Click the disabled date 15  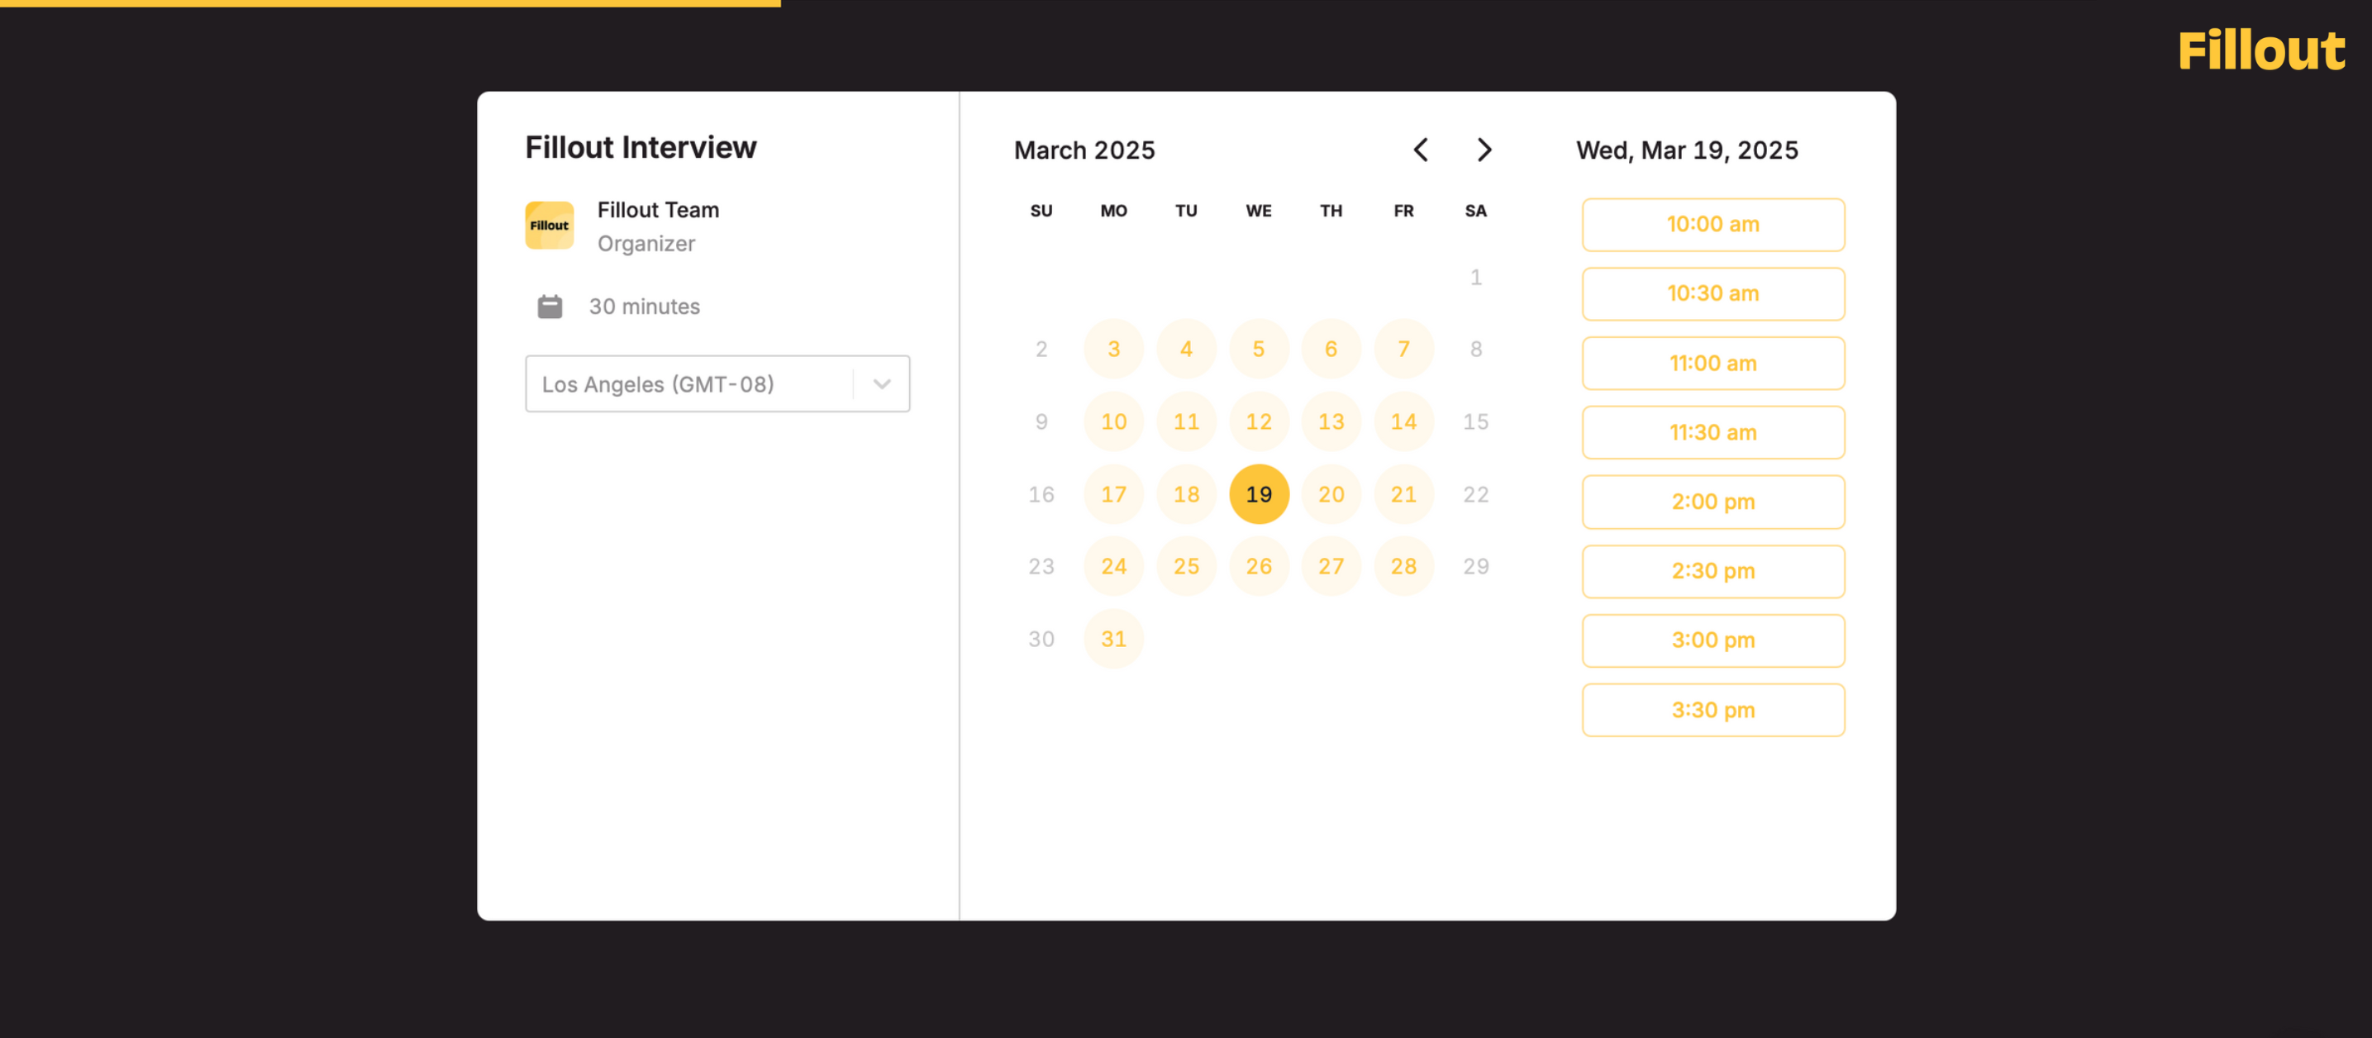click(x=1475, y=421)
